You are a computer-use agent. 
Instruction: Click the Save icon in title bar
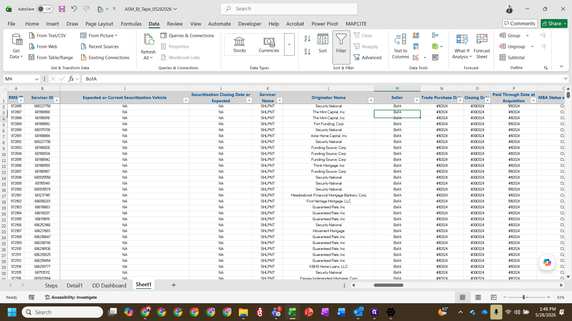point(62,9)
